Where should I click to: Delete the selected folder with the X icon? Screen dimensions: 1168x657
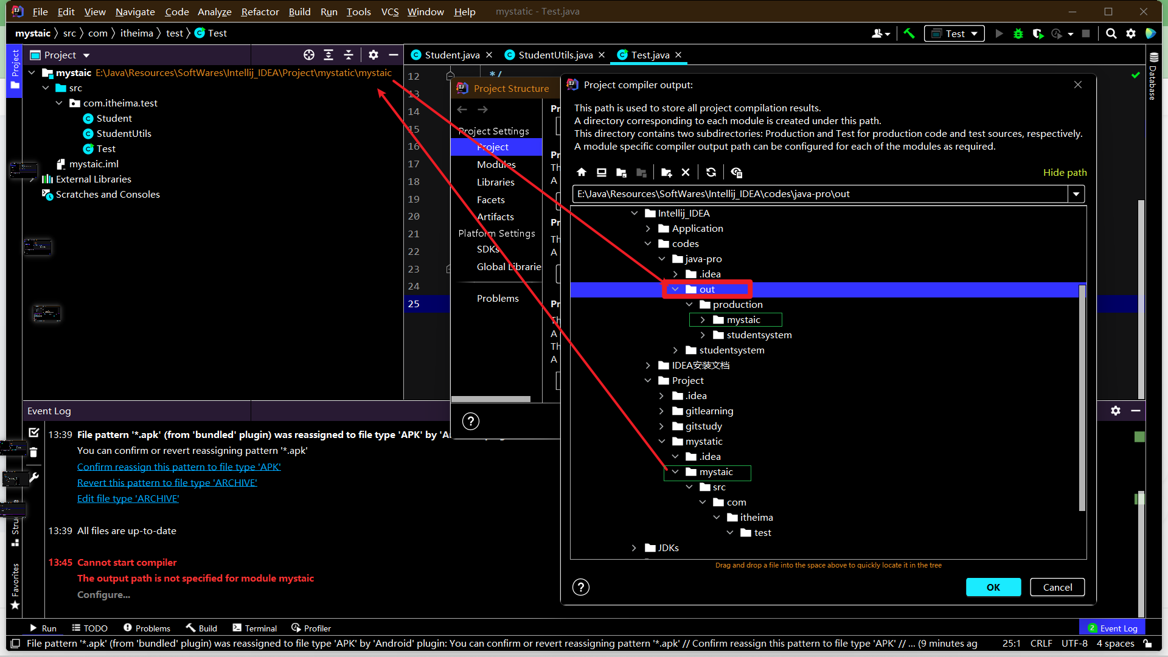coord(686,172)
